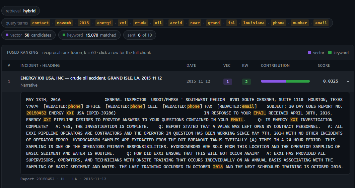Click the narrative chunk text box
355x188 pixels.
click(185, 133)
